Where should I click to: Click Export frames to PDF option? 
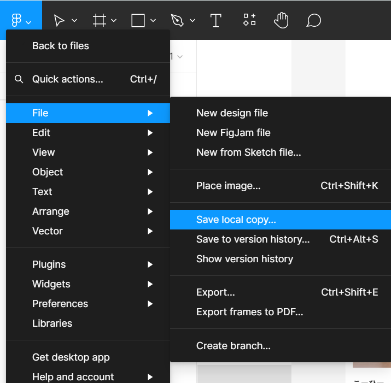point(249,312)
